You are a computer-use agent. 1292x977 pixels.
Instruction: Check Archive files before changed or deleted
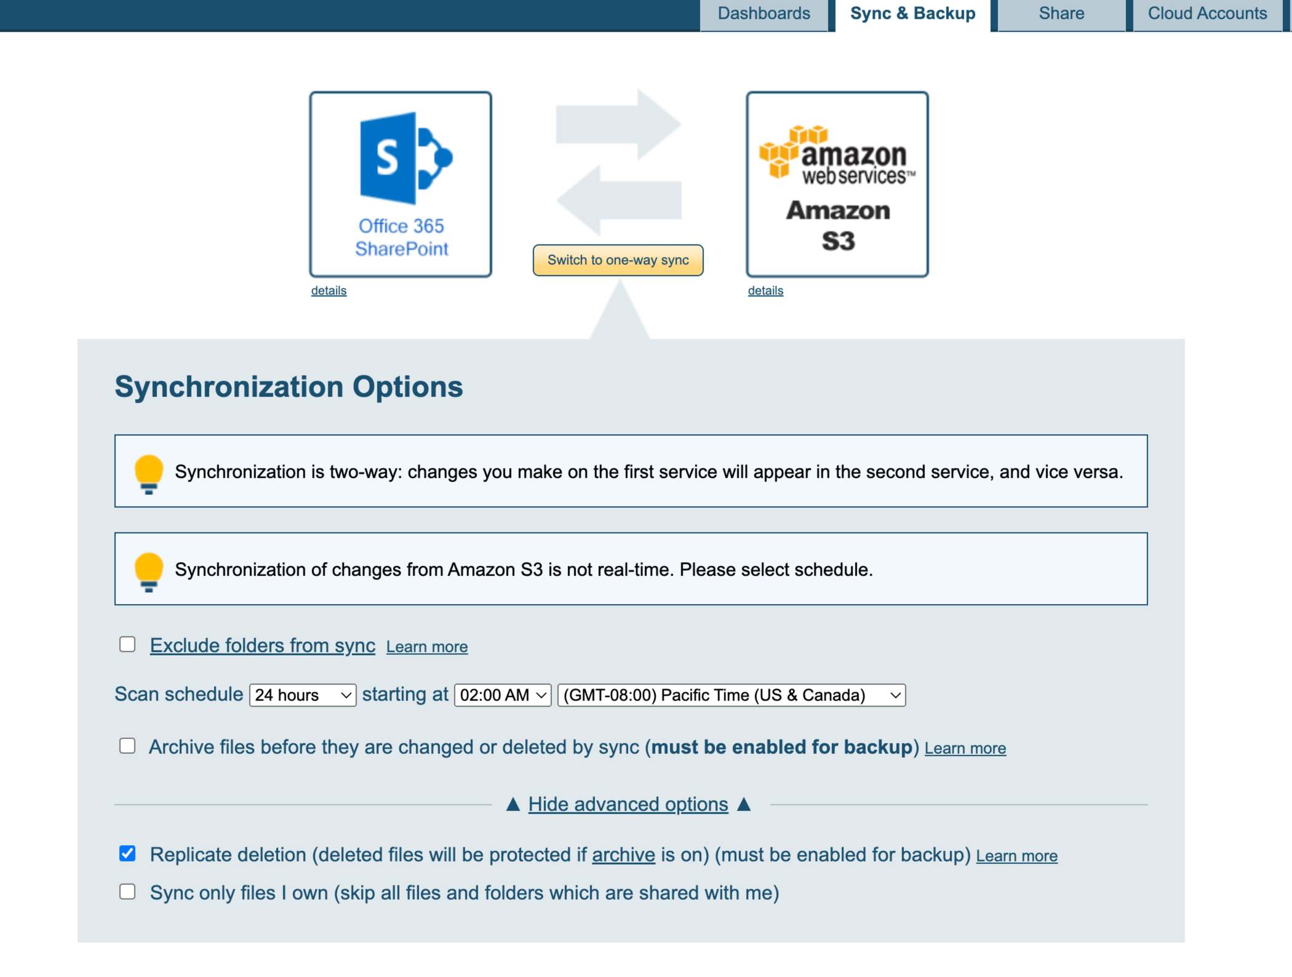coord(127,746)
